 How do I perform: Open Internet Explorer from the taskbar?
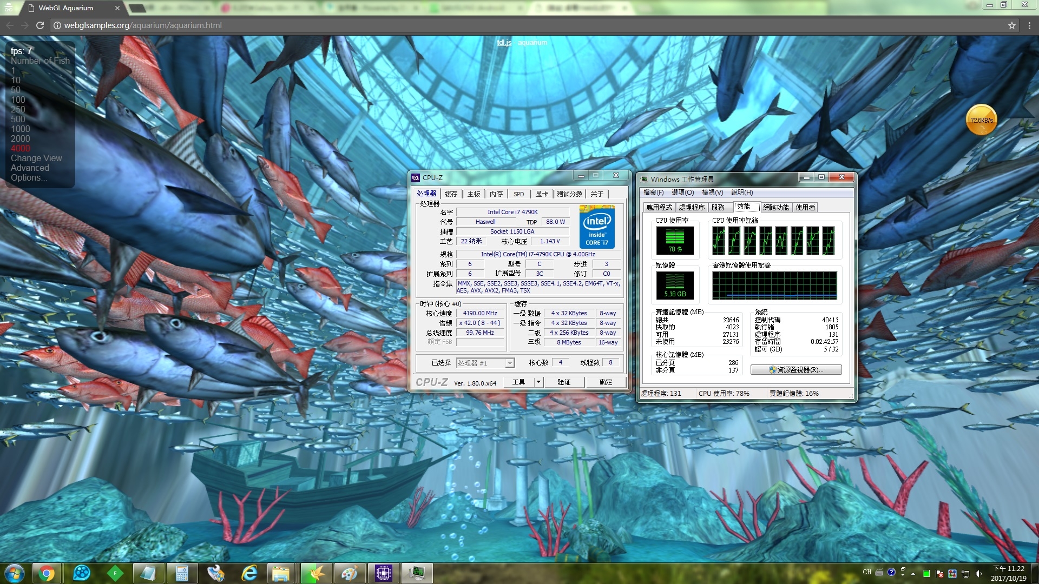pyautogui.click(x=249, y=573)
